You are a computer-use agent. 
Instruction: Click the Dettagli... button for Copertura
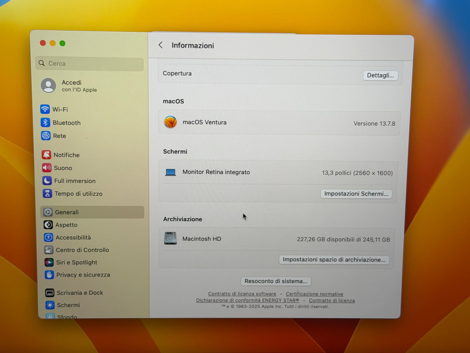(380, 75)
